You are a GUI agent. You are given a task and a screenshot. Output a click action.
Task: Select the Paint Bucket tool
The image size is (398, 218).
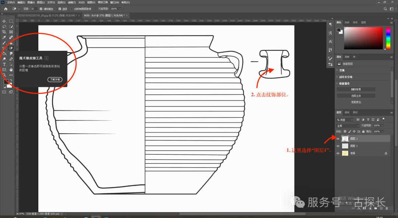click(x=4, y=53)
